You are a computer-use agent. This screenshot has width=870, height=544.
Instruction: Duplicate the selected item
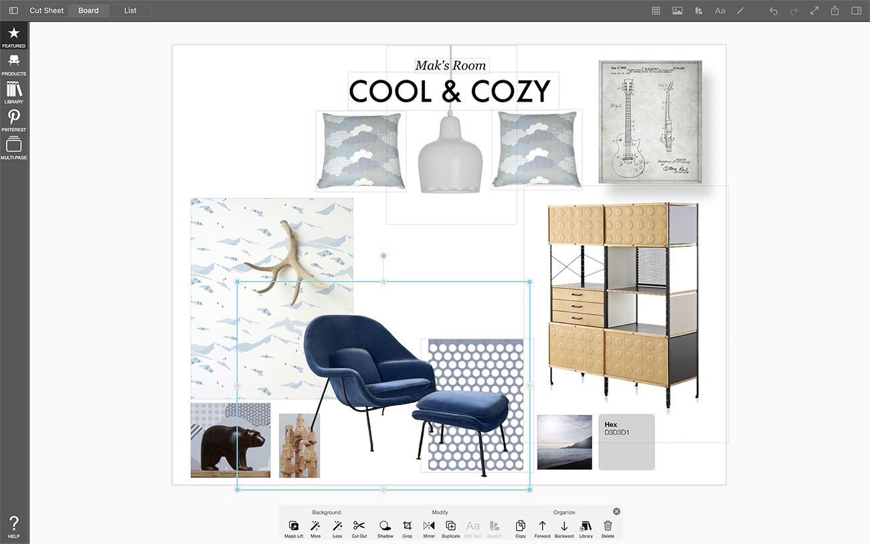point(450,527)
